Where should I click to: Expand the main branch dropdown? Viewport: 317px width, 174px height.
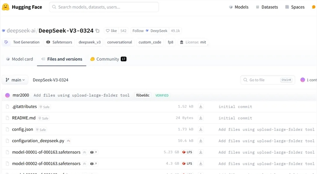(x=15, y=80)
